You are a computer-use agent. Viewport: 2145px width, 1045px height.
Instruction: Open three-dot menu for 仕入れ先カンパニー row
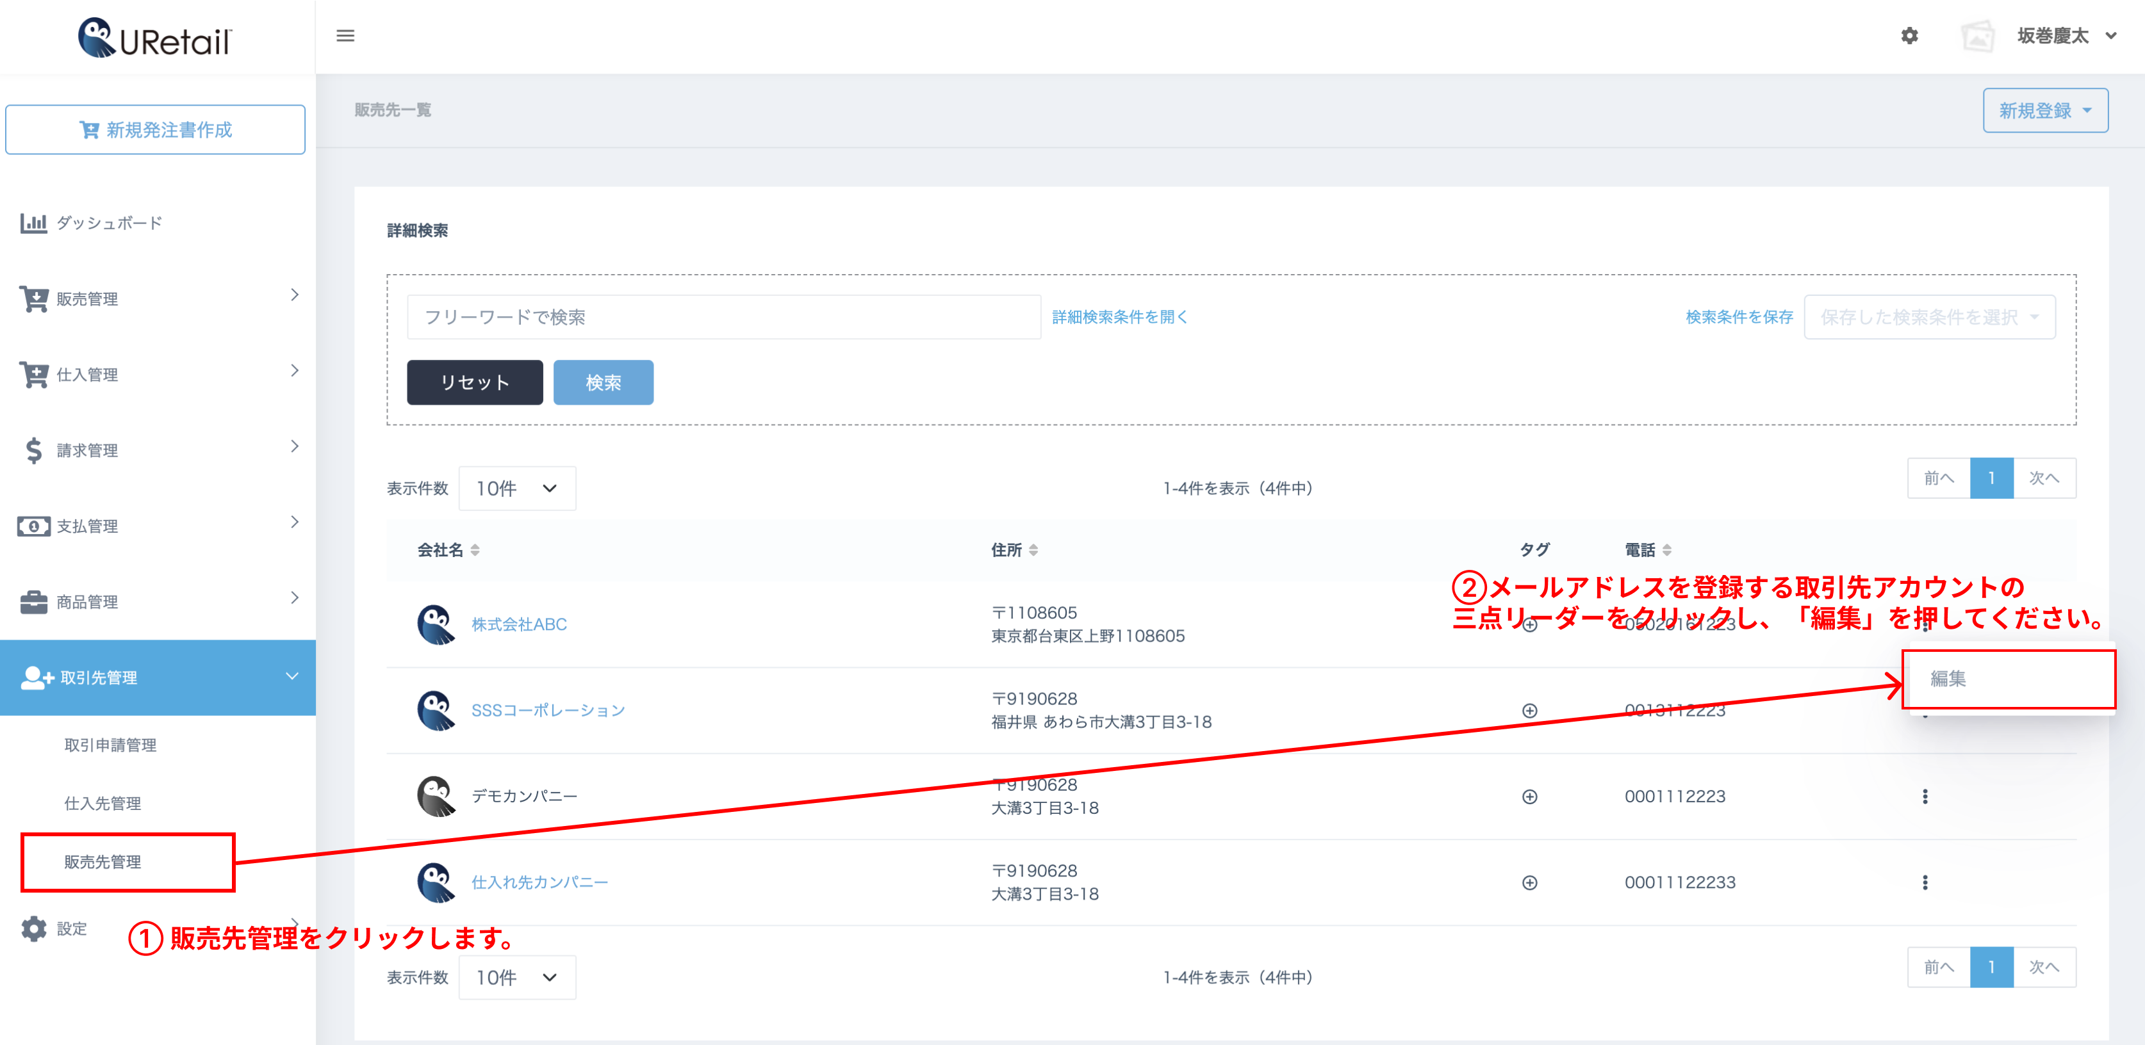tap(1925, 882)
